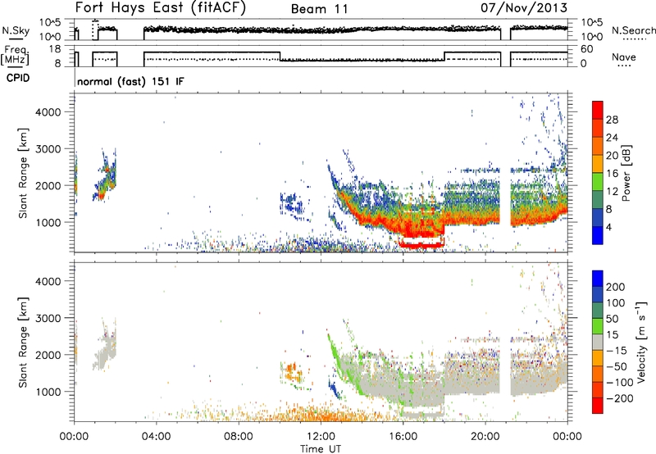The height and width of the screenshot is (454, 656).
Task: Click the 'CPID' label
Action: (x=18, y=78)
